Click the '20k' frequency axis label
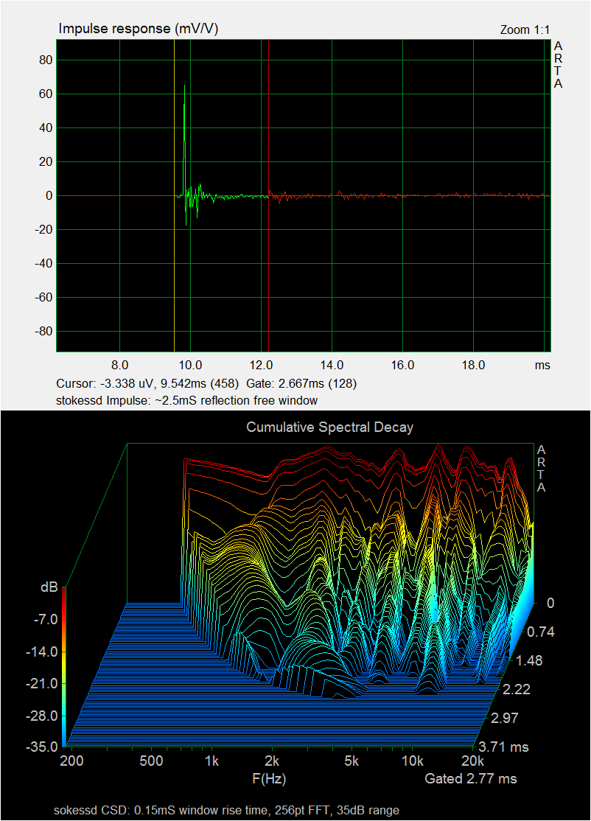This screenshot has width=591, height=821. [x=472, y=761]
